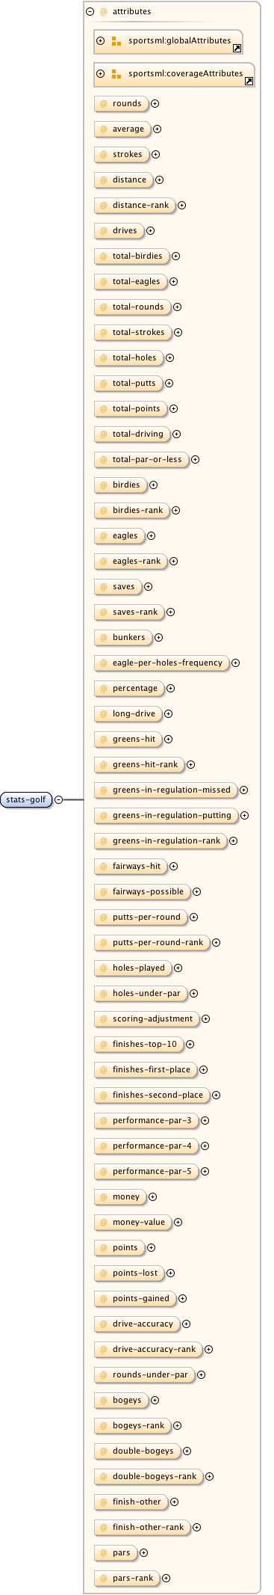Select the stats-golf element node
This screenshot has width=274, height=1595.
pyautogui.click(x=26, y=800)
